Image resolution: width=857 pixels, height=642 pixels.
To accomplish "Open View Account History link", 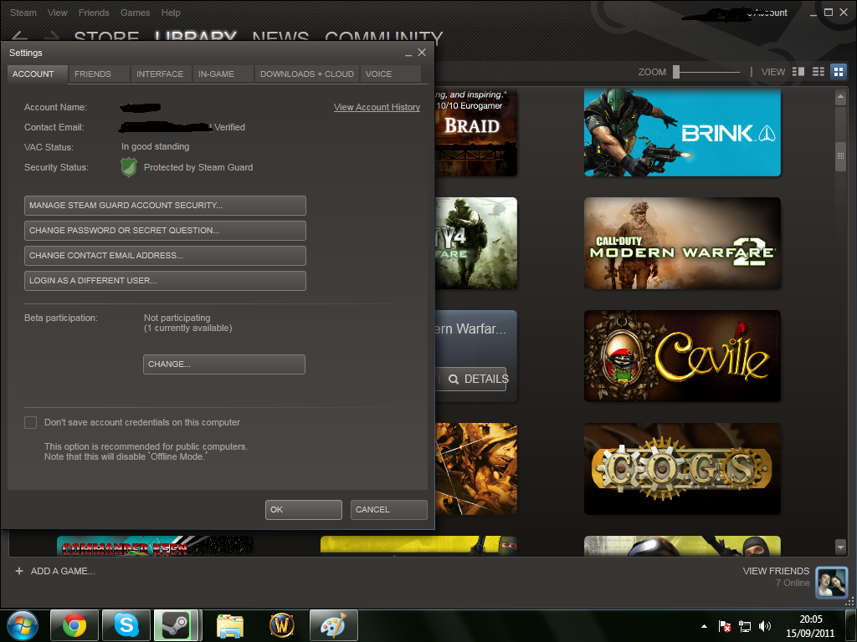I will [x=377, y=107].
